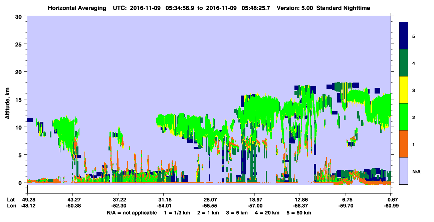This screenshot has width=434, height=222.
Task: Click the 'Lat' row label
Action: tap(11, 200)
